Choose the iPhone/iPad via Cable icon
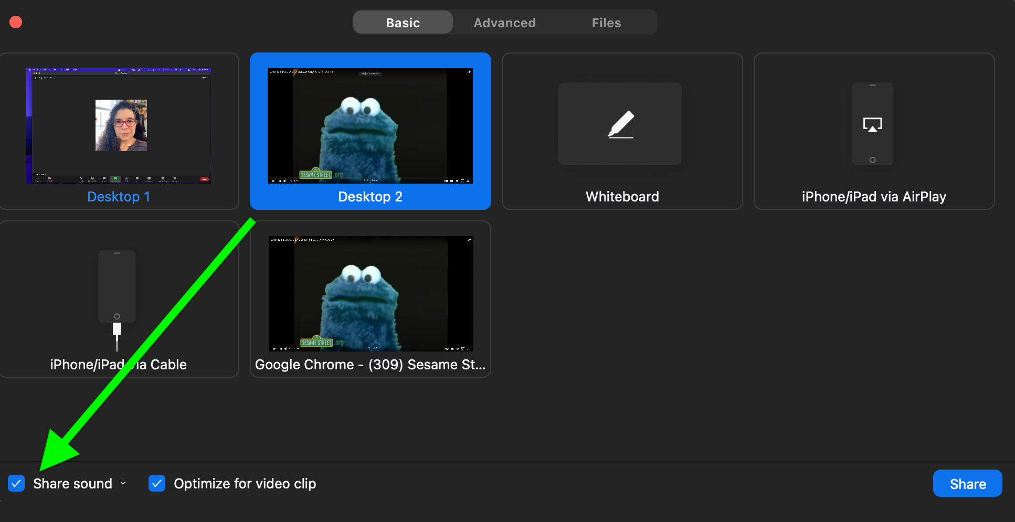Image resolution: width=1015 pixels, height=522 pixels. pos(117,300)
